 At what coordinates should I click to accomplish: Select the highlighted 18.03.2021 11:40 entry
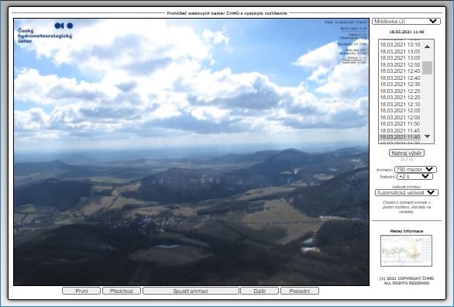(400, 137)
